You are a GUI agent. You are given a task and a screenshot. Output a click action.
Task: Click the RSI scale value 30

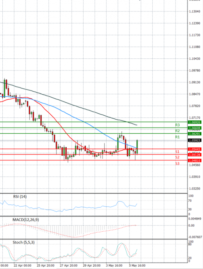pos(190,210)
